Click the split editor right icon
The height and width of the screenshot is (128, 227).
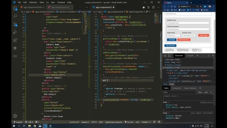click(x=153, y=7)
